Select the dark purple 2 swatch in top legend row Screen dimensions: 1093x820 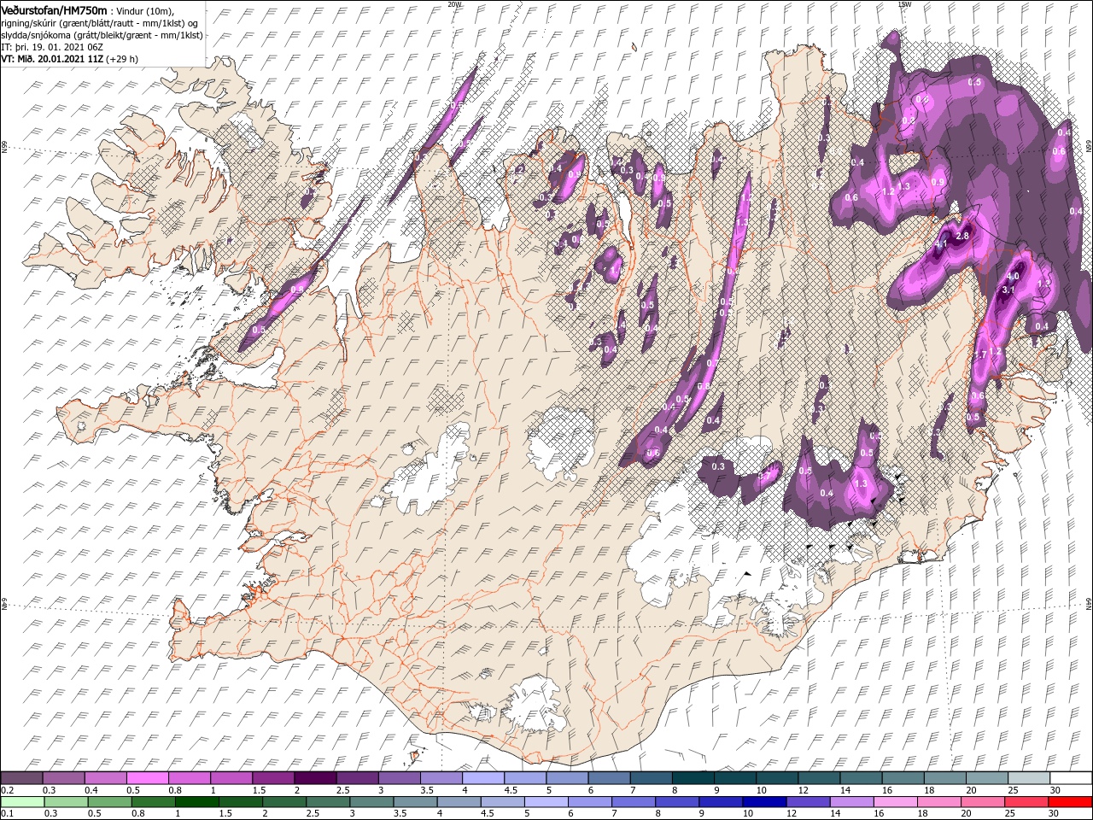coord(314,778)
